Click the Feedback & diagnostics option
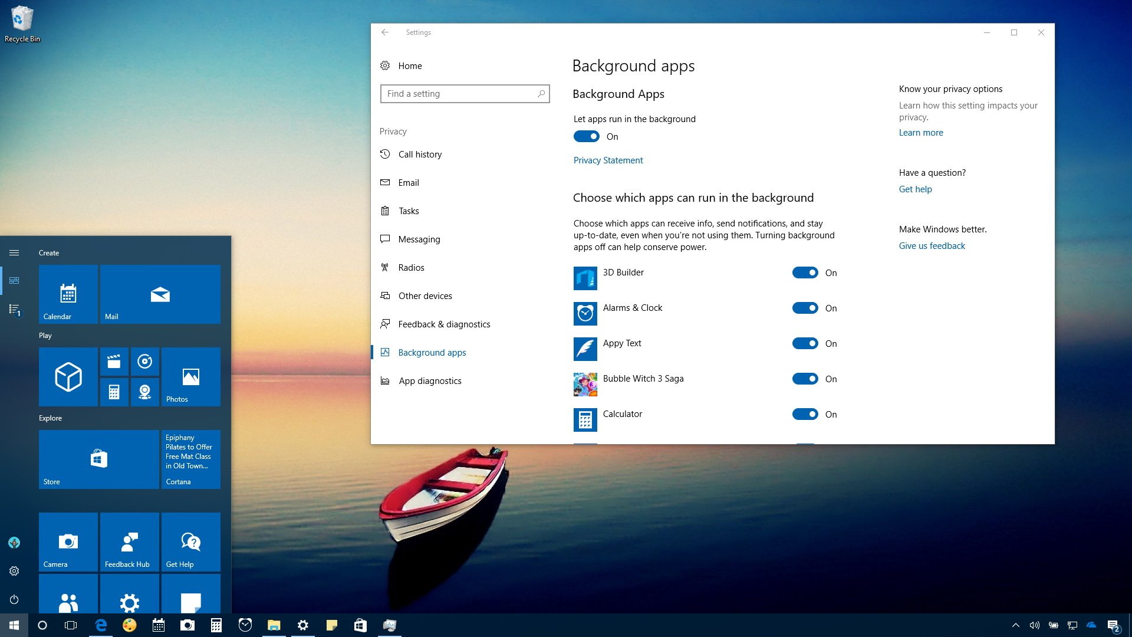 click(444, 324)
